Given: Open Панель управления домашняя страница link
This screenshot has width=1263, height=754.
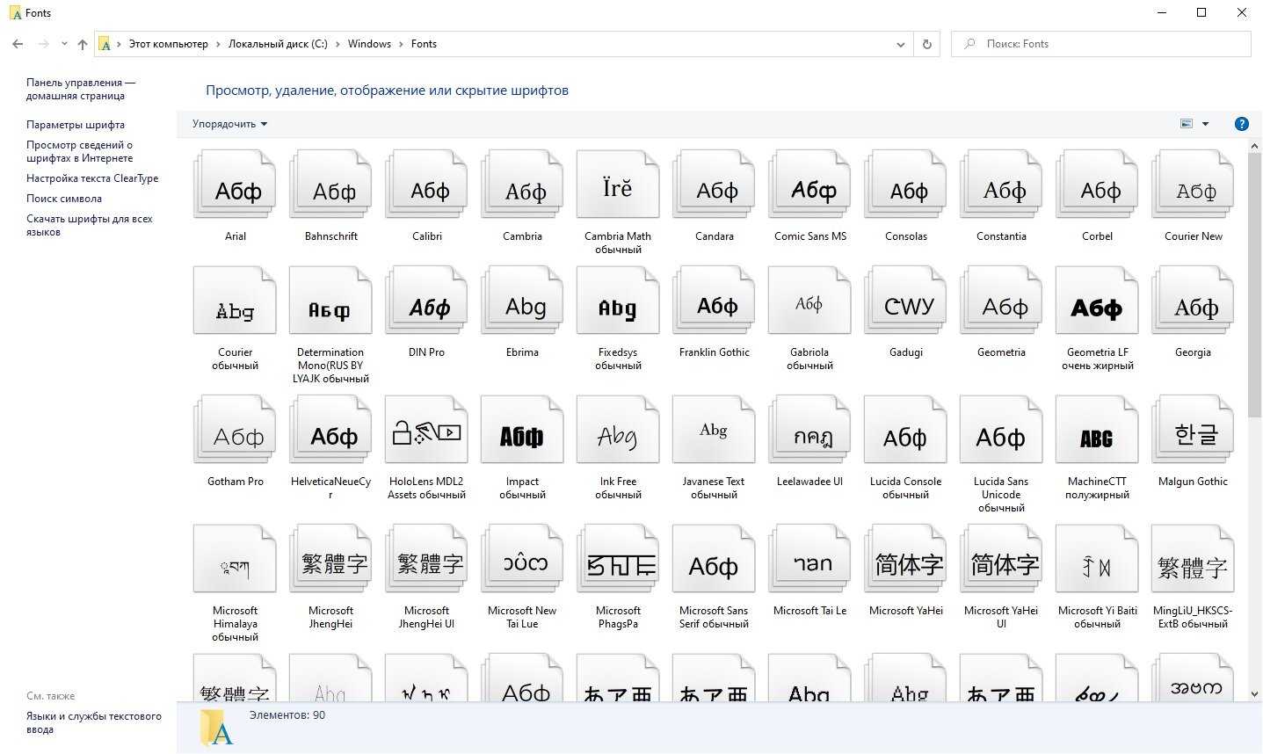Looking at the screenshot, I should coord(81,89).
